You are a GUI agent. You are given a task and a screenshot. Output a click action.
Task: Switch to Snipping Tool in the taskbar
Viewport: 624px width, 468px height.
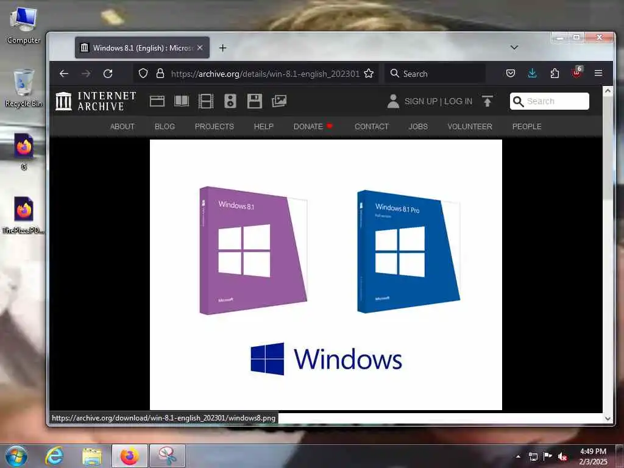point(167,456)
